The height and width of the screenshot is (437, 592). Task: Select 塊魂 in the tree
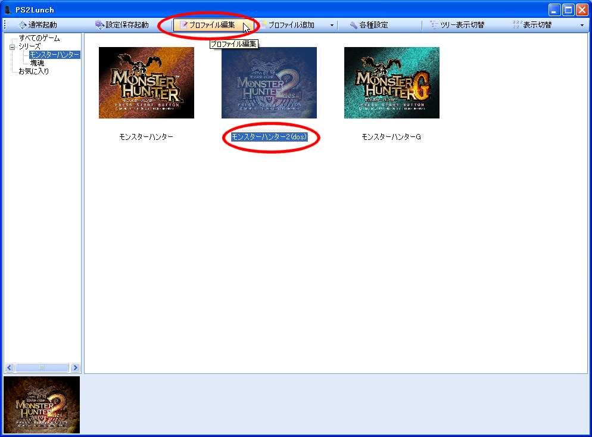pos(37,63)
